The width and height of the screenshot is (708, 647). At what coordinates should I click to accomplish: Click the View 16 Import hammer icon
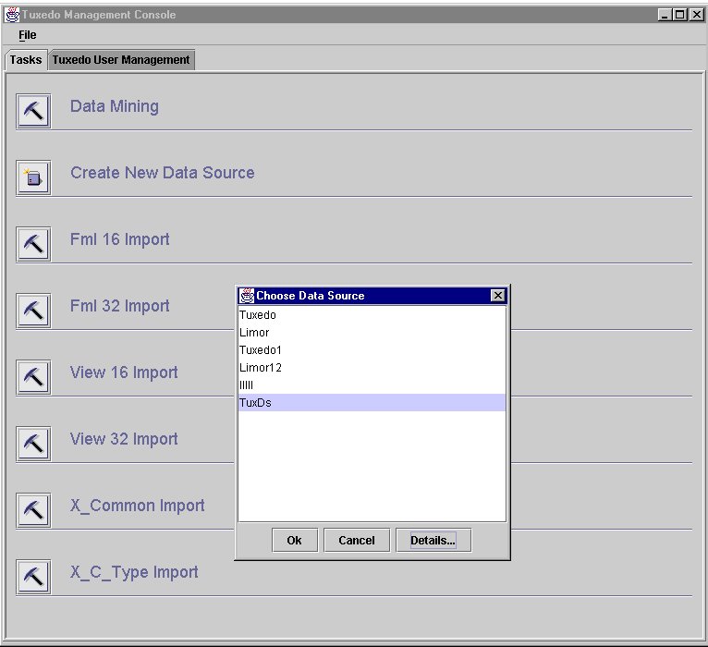(33, 377)
